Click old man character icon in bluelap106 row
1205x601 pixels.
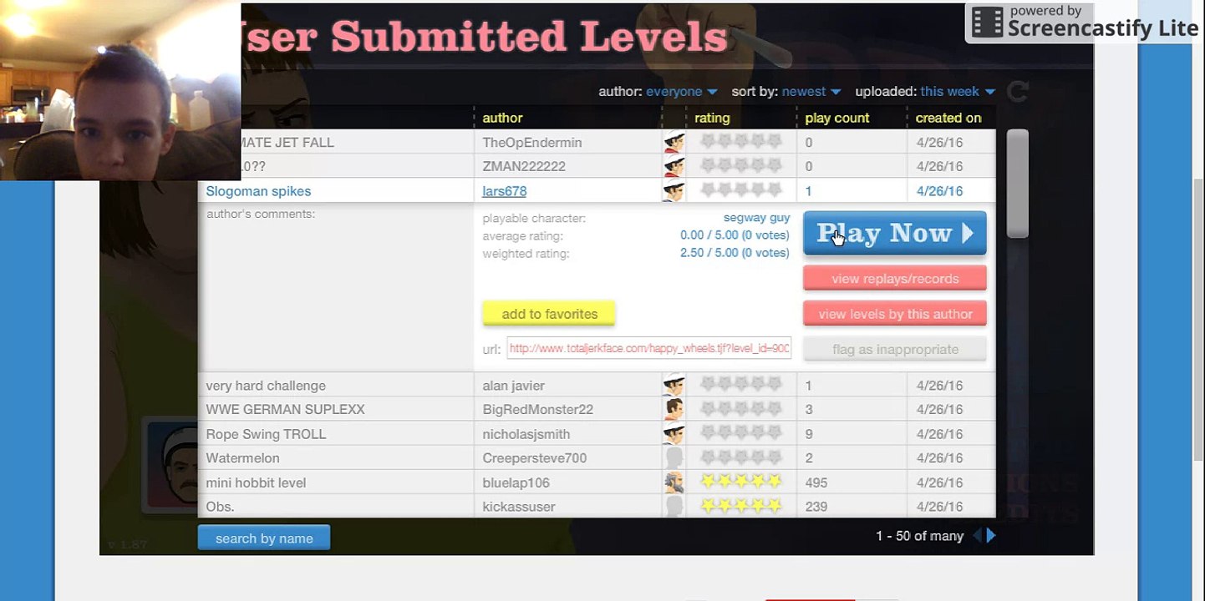674,482
